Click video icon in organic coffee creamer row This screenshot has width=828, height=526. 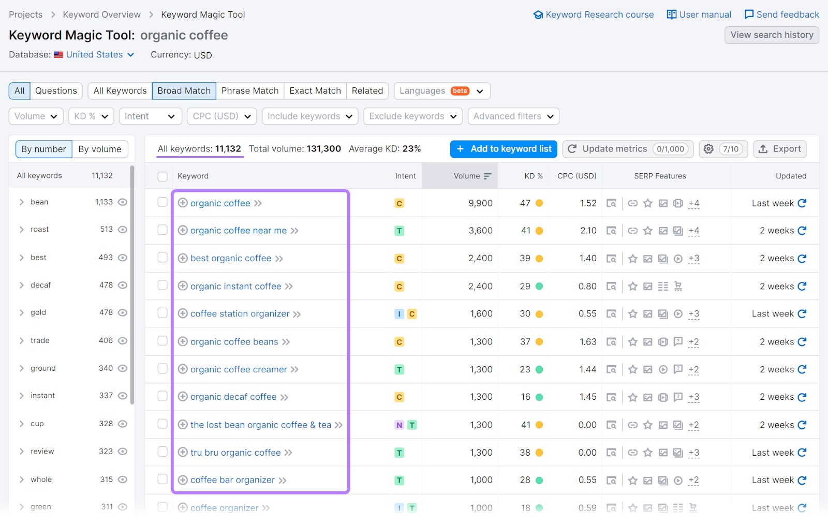(x=663, y=369)
